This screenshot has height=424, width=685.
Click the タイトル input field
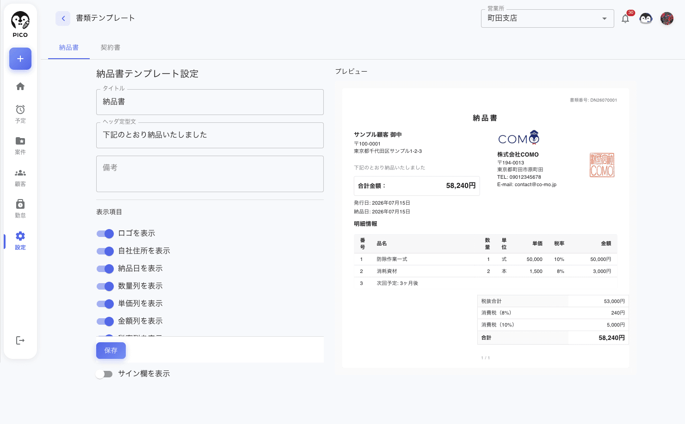(210, 102)
